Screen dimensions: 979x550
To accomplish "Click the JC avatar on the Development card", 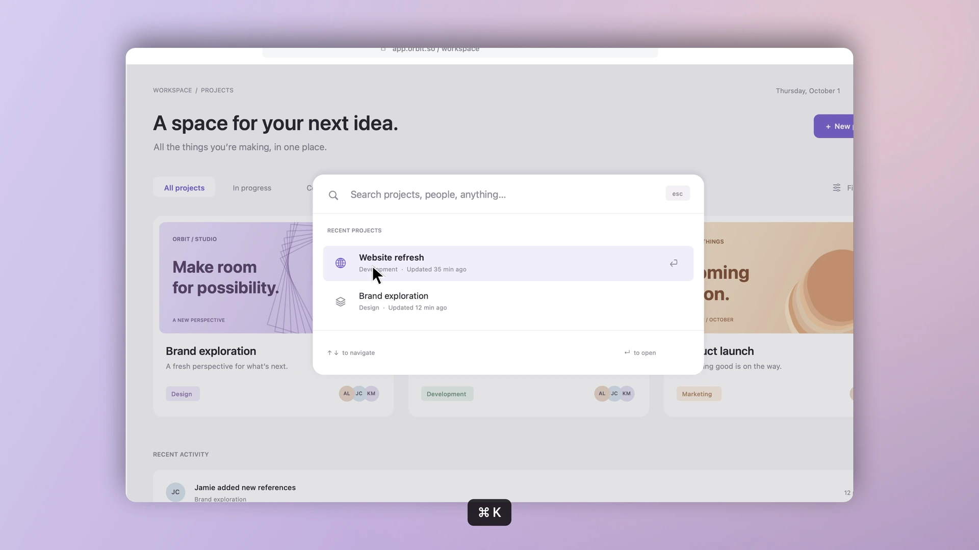I will [x=614, y=394].
